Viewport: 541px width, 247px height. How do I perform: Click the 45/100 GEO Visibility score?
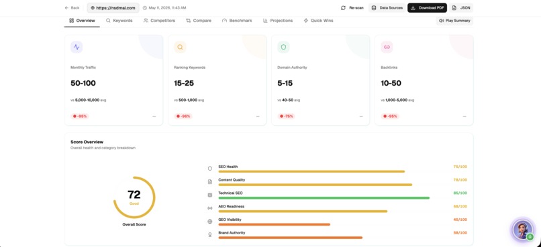(x=460, y=220)
